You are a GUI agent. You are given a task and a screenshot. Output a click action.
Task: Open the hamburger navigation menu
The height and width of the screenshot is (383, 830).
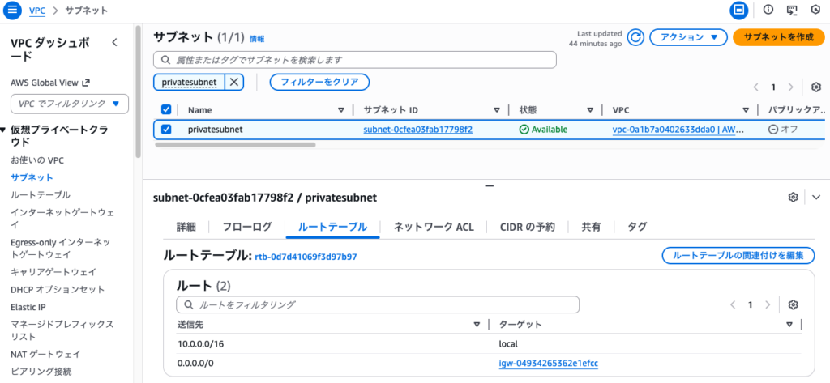coord(13,11)
